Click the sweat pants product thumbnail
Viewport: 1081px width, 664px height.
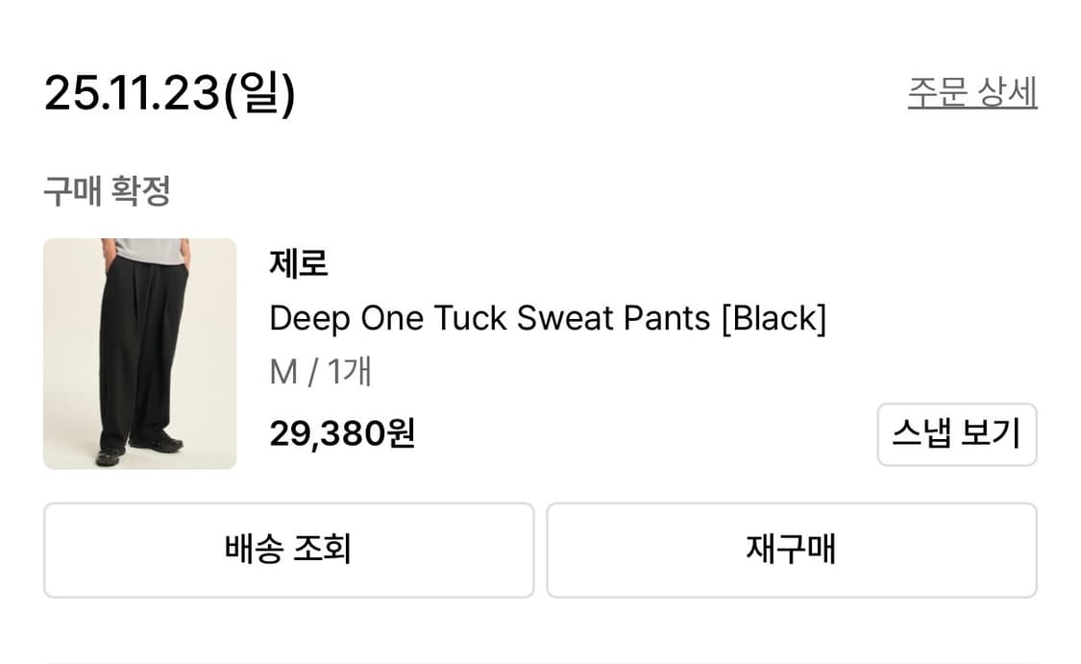click(138, 354)
